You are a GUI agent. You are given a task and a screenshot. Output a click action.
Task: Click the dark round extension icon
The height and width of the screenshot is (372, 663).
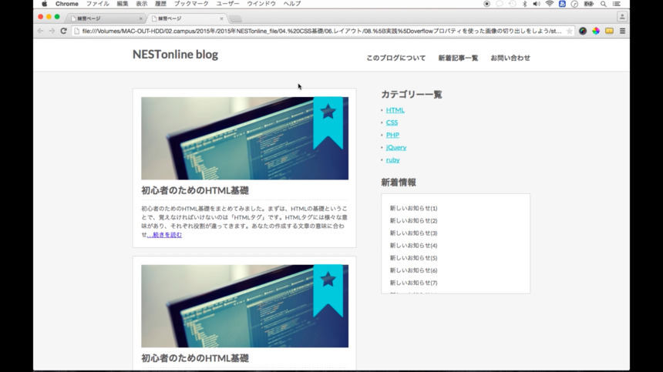[583, 31]
